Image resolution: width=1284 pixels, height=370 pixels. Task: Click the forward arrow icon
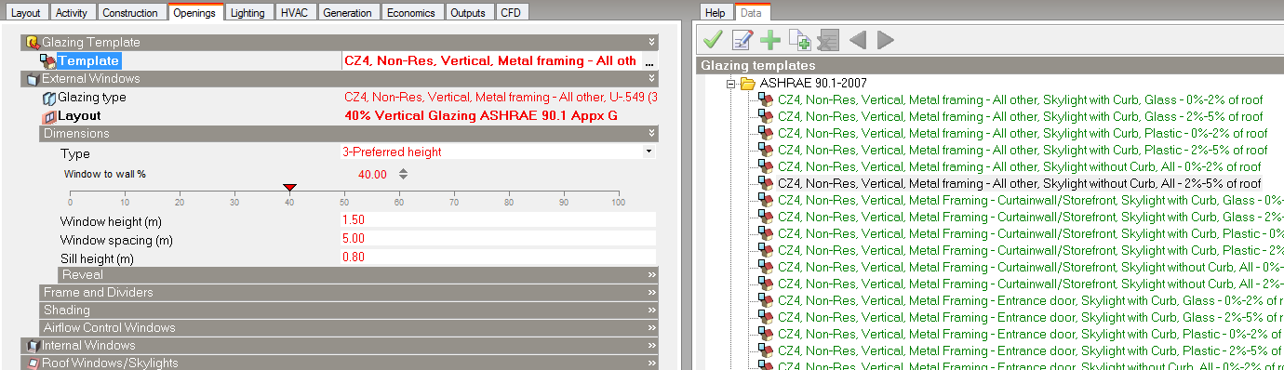[x=886, y=40]
